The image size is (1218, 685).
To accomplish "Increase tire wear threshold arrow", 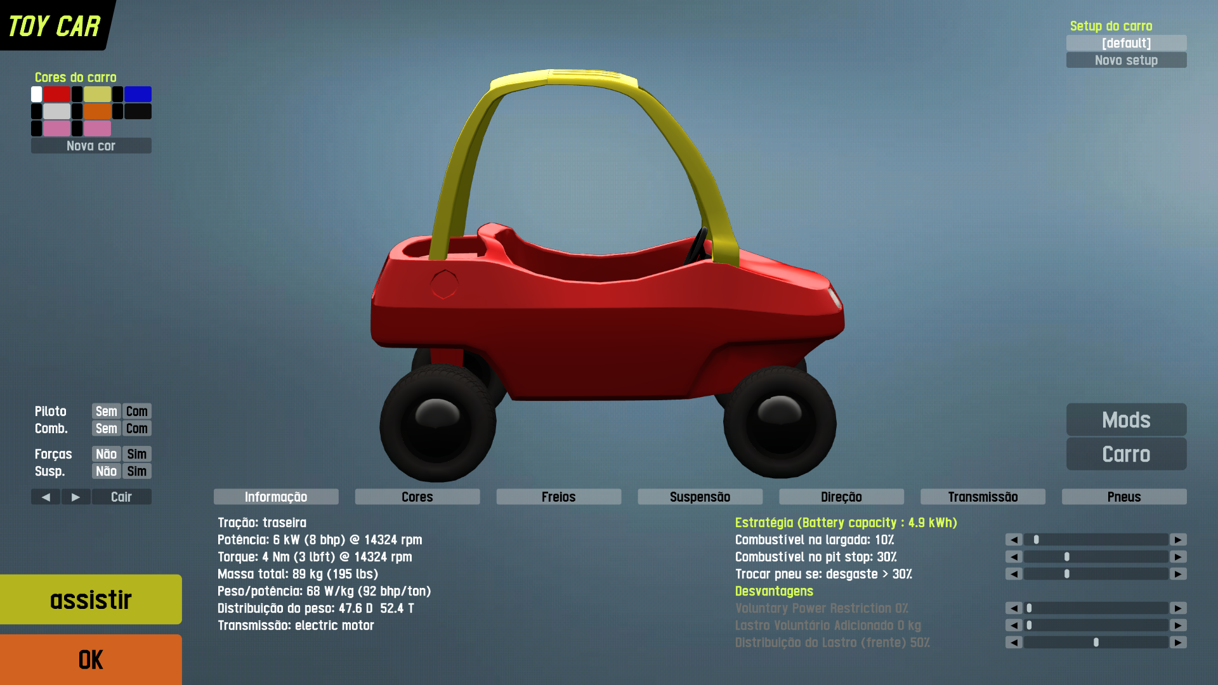I will (x=1178, y=574).
